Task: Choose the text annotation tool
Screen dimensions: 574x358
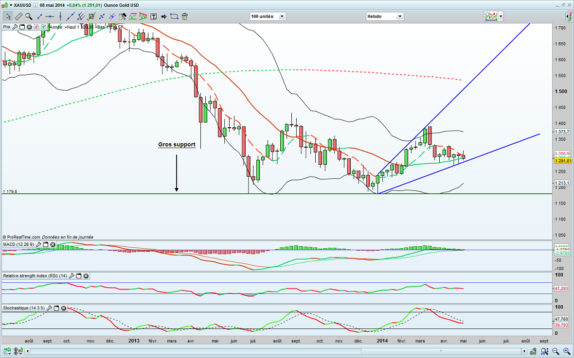Action: 154,16
